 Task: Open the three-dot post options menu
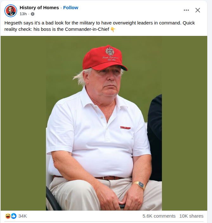point(186,10)
